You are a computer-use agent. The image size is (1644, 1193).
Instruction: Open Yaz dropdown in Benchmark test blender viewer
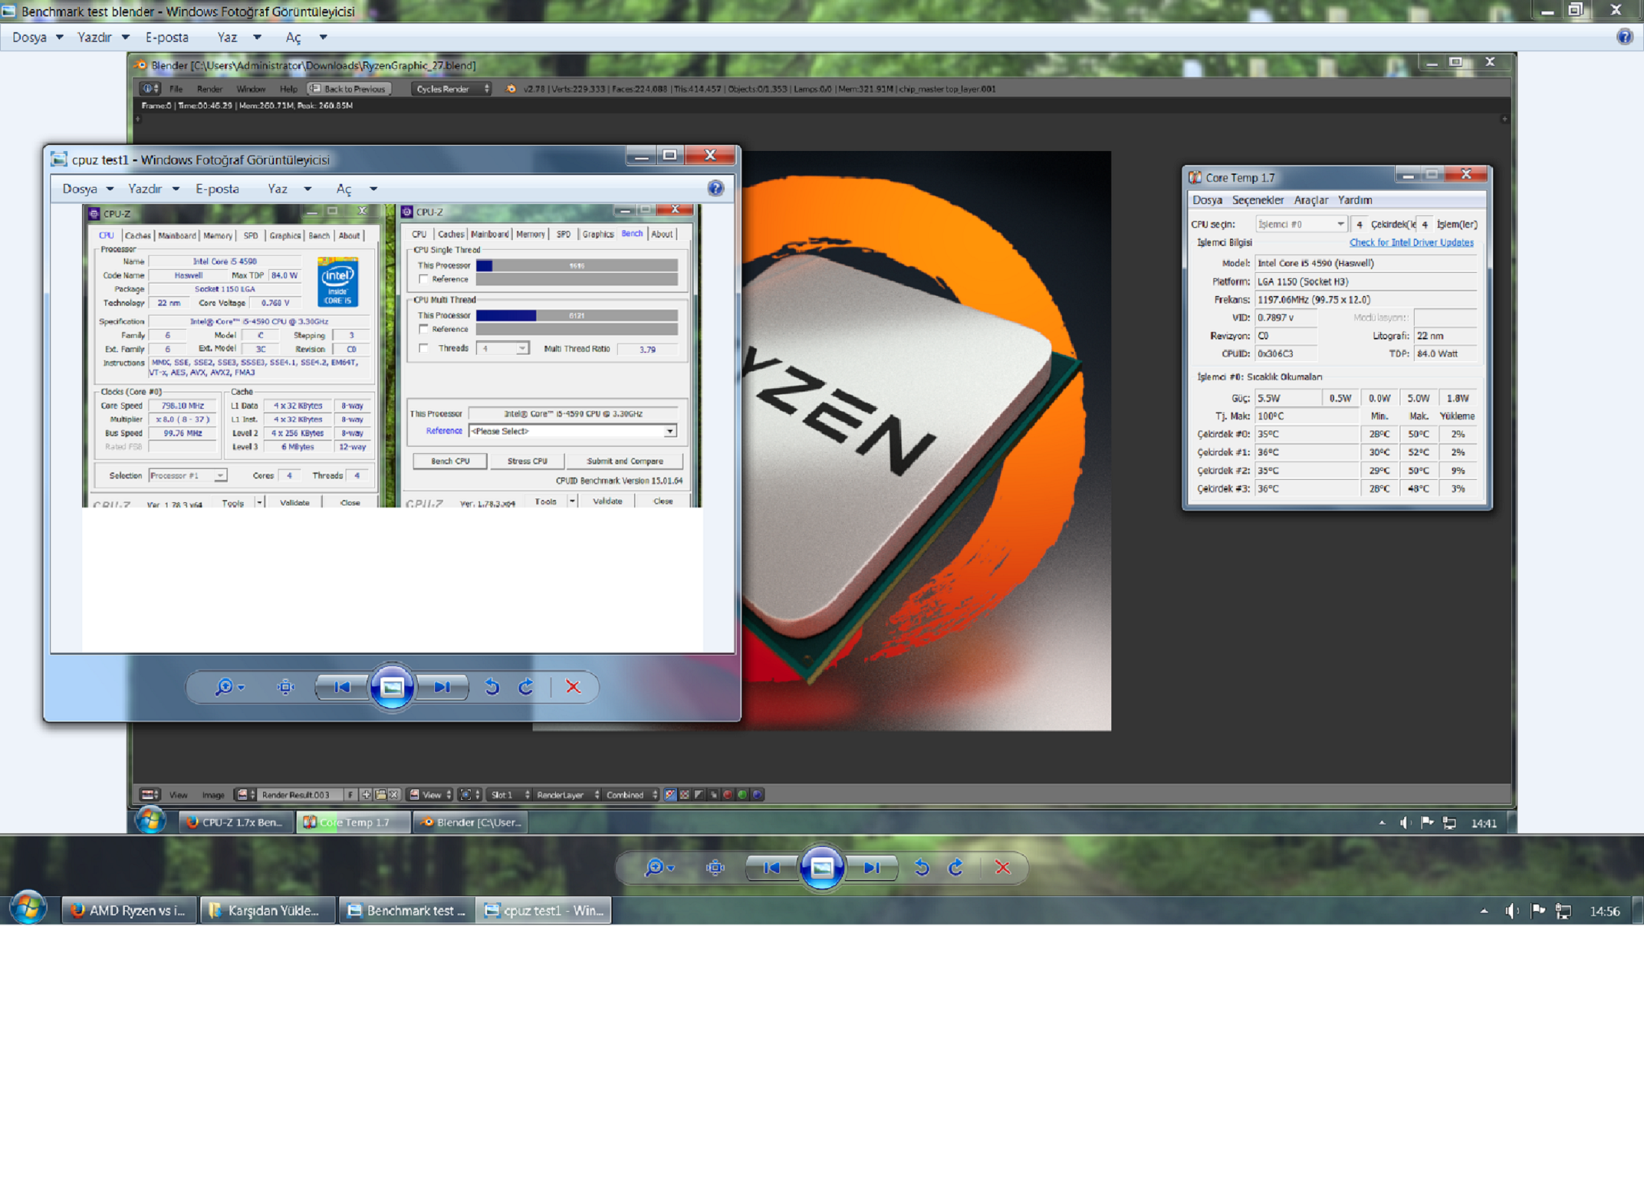point(239,37)
